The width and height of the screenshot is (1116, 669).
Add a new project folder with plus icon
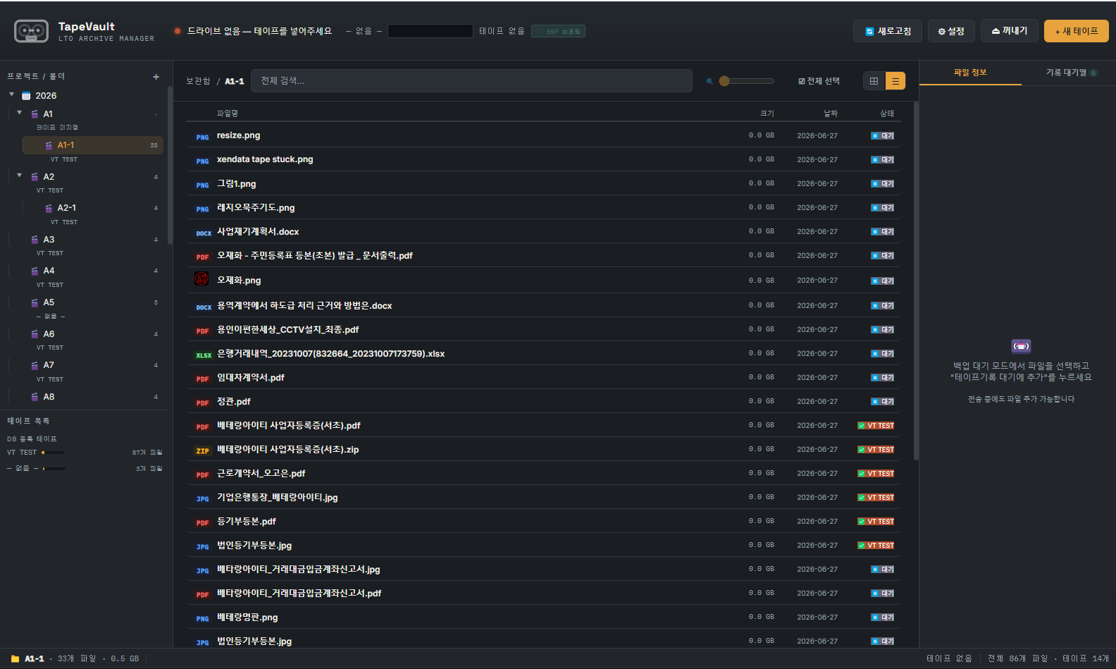(x=156, y=77)
